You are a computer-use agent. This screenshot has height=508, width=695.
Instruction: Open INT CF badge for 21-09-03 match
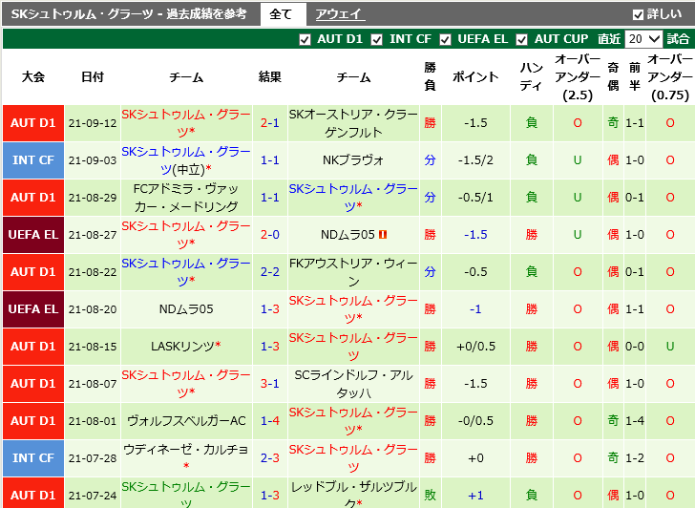pos(33,160)
